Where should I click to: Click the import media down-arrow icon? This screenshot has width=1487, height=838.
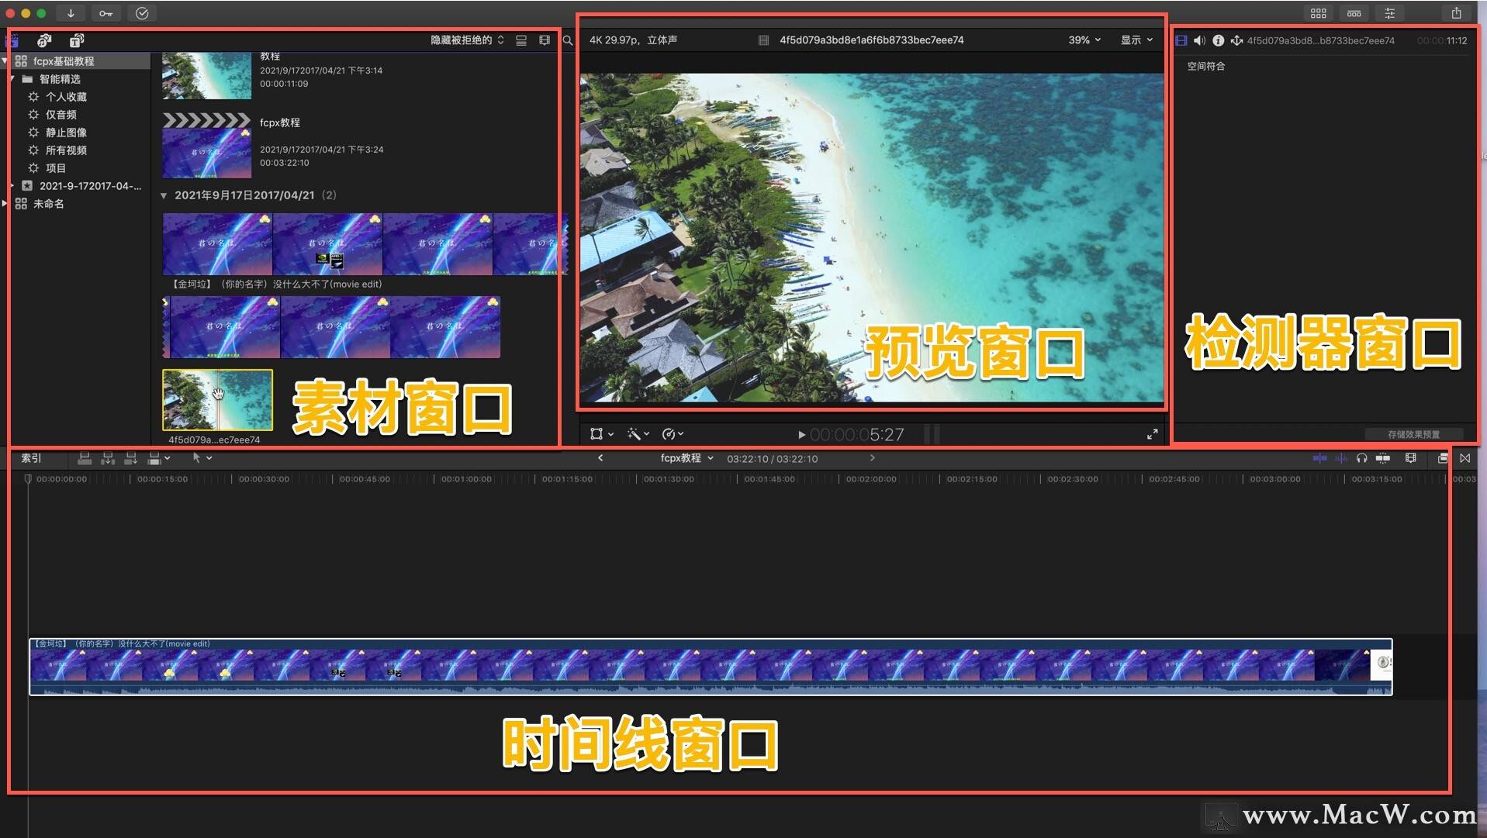coord(71,13)
